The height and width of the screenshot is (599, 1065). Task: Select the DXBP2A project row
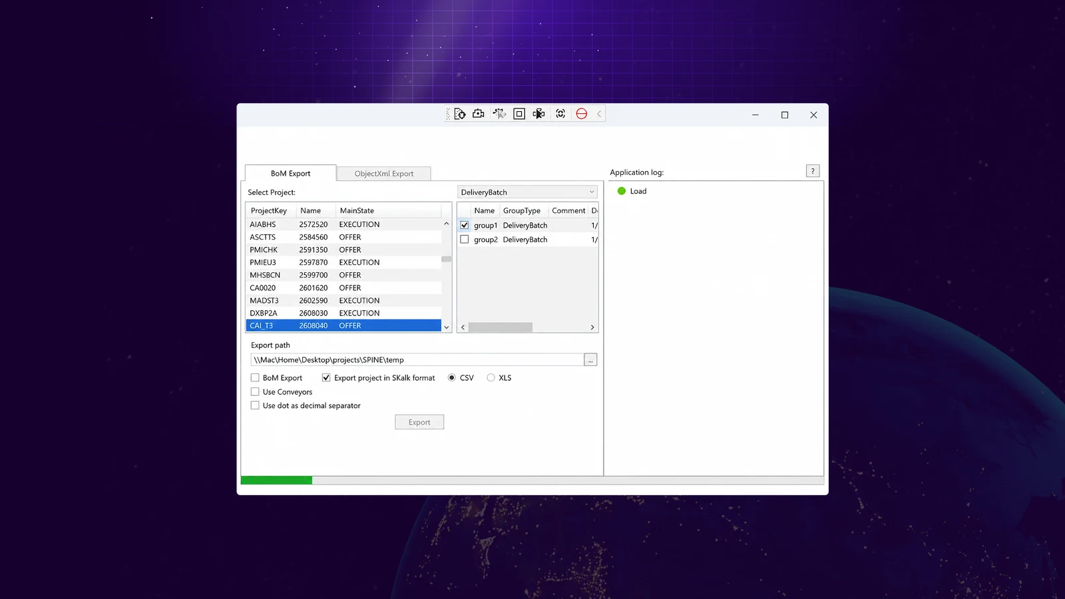(343, 313)
